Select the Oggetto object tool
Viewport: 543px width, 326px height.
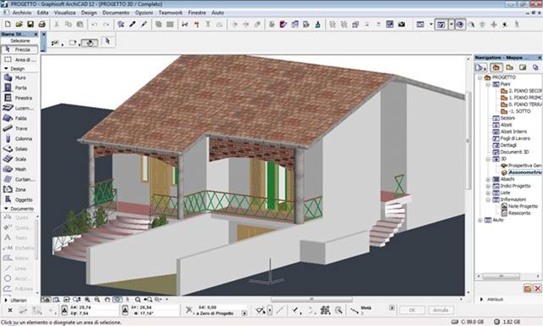20,200
